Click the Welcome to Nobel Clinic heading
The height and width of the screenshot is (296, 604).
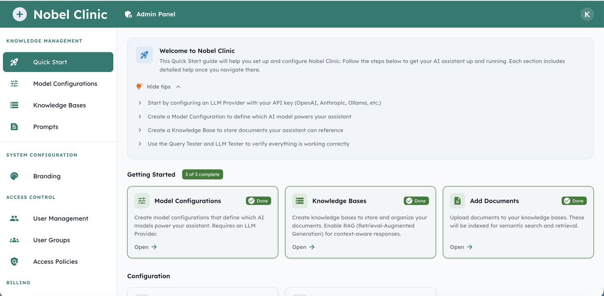pyautogui.click(x=197, y=51)
